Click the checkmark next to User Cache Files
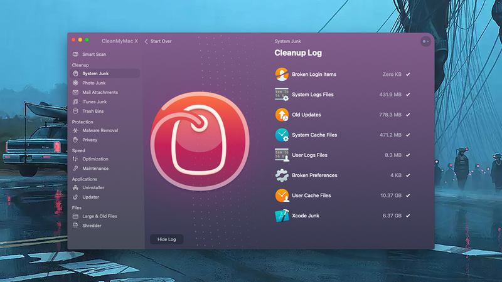This screenshot has width=502, height=282. [x=408, y=196]
